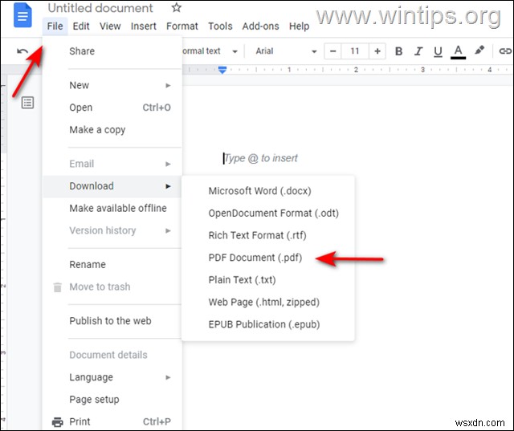Download as OpenDocument Format (.odt)
This screenshot has height=431, width=514.
pyautogui.click(x=268, y=213)
